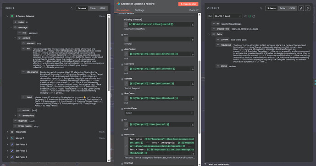
Task: Click the pin output icon beside the edit pencil
Action: (x=308, y=8)
